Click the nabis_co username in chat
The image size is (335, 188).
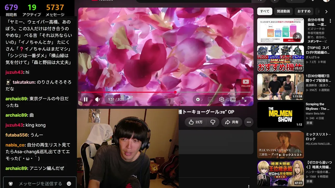pyautogui.click(x=15, y=145)
